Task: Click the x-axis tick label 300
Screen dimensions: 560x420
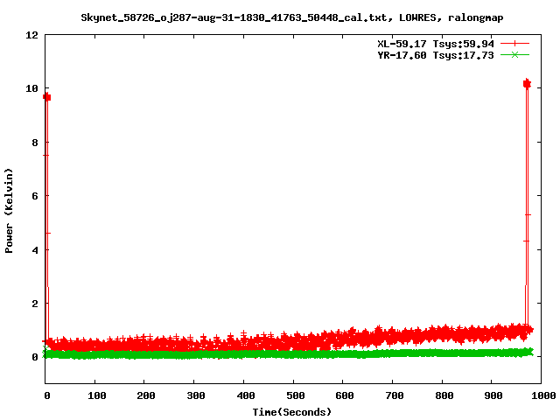Action: click(196, 395)
